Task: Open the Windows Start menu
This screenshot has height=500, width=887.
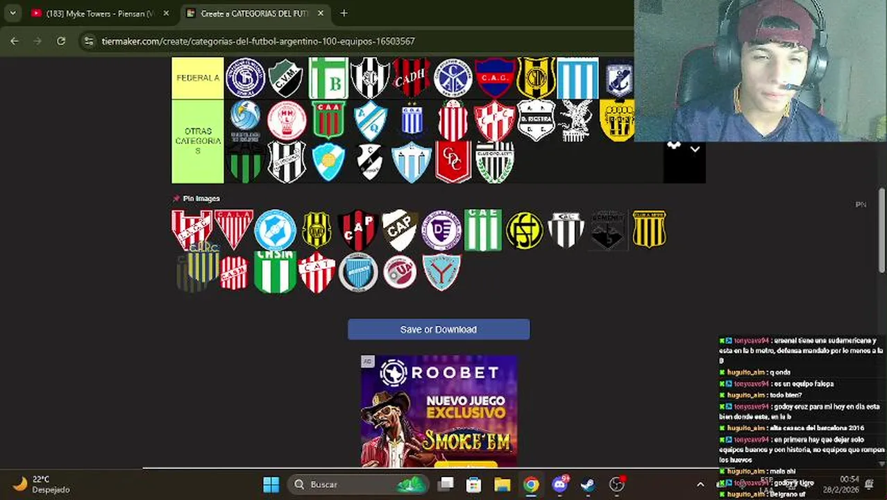Action: click(x=271, y=484)
